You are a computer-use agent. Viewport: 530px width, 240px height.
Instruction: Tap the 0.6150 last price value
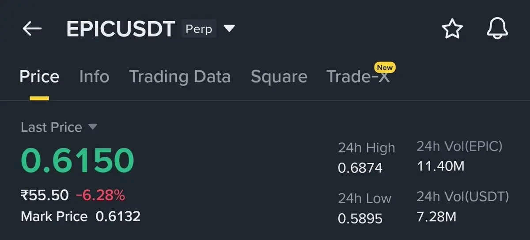77,160
